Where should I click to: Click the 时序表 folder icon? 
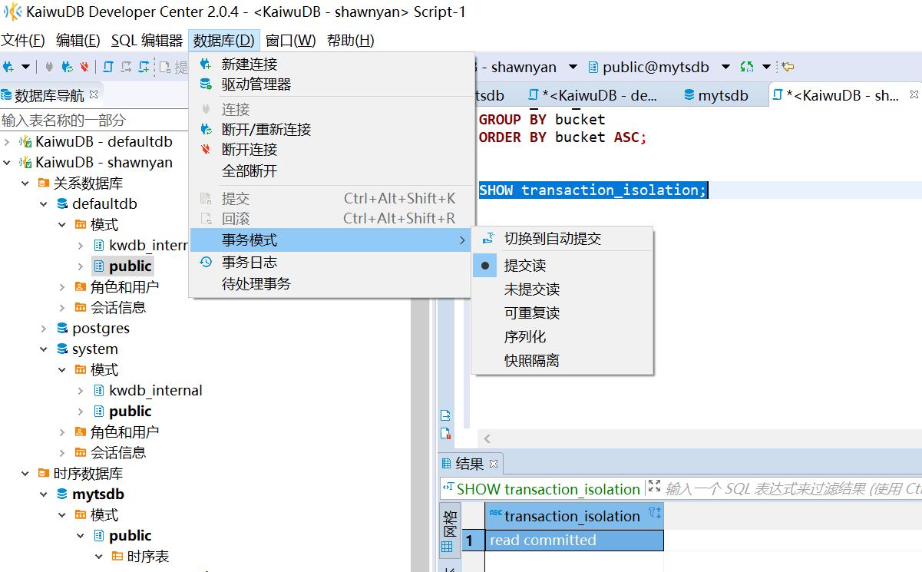(x=117, y=557)
